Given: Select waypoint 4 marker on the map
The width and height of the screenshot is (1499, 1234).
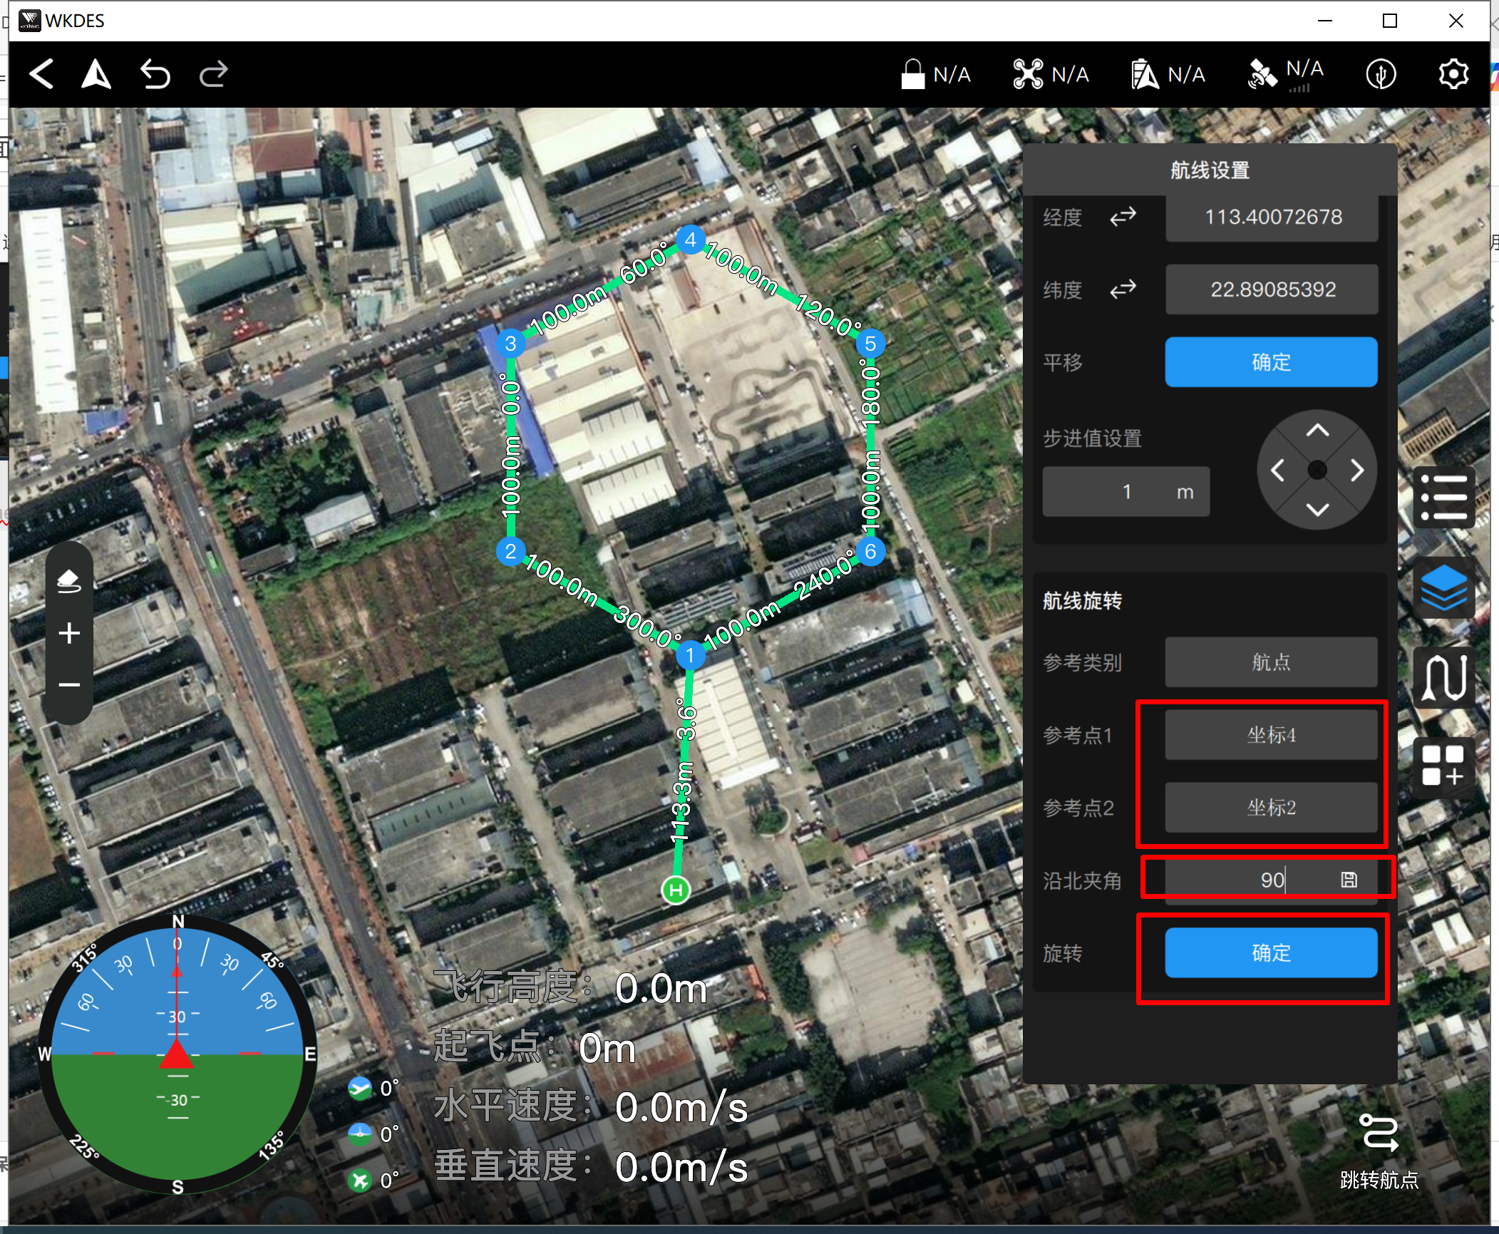Looking at the screenshot, I should click(690, 240).
